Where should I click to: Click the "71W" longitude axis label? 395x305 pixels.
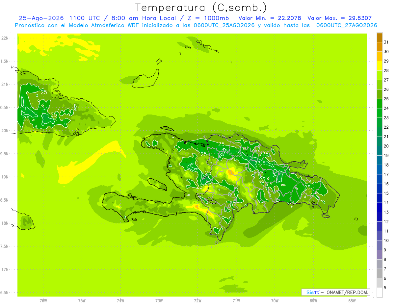tap(236, 301)
